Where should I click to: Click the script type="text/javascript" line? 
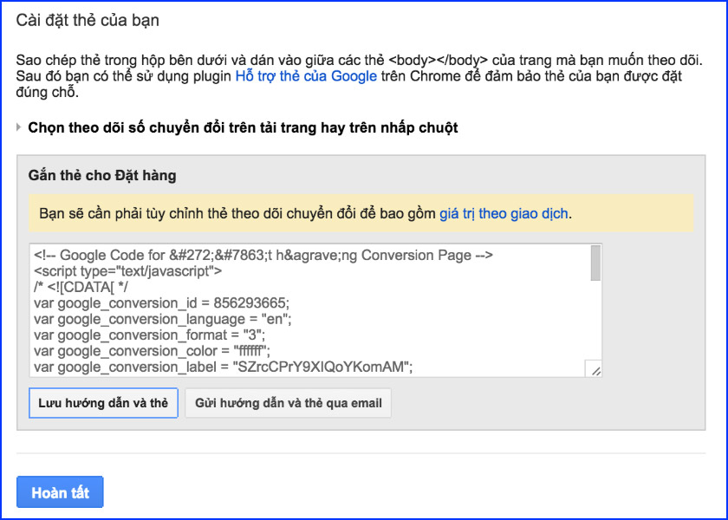pyautogui.click(x=127, y=271)
